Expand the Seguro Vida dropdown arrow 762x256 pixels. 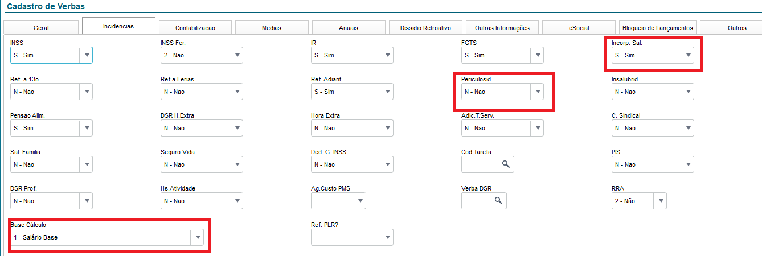[237, 164]
